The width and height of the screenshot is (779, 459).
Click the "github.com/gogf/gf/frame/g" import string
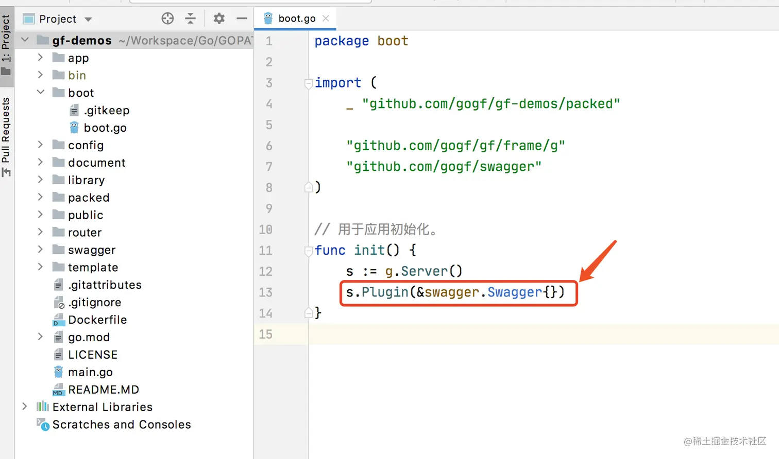455,146
